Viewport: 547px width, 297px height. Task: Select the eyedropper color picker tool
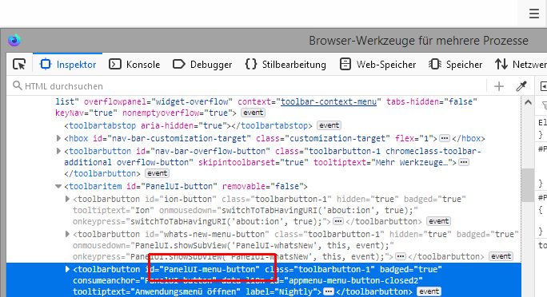pyautogui.click(x=521, y=86)
